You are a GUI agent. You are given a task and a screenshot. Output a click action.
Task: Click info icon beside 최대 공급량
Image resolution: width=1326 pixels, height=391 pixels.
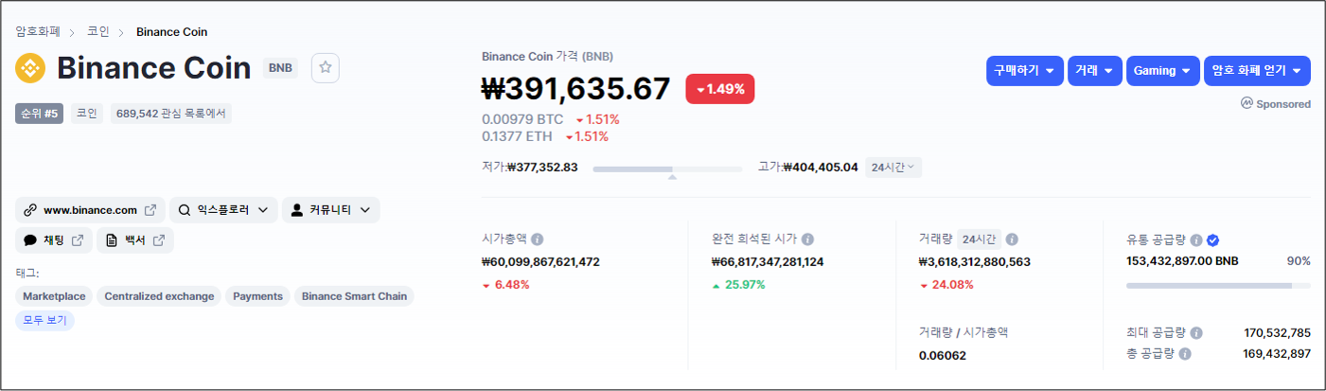tap(1196, 333)
